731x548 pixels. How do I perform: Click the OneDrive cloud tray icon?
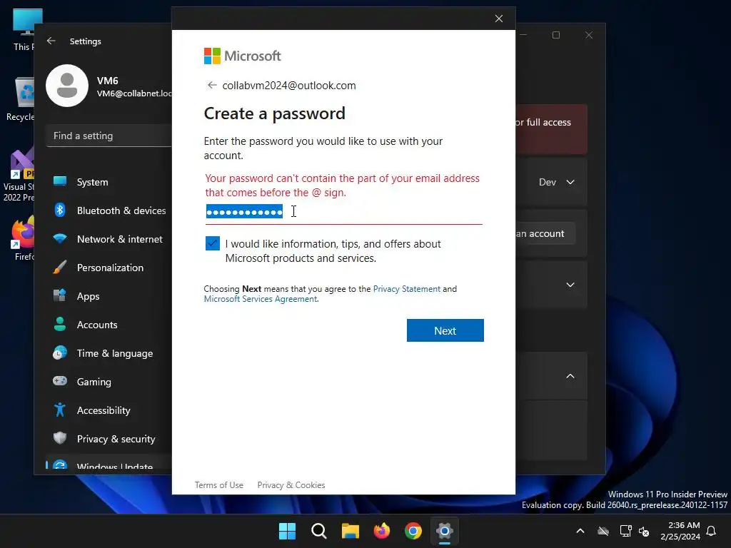(603, 531)
